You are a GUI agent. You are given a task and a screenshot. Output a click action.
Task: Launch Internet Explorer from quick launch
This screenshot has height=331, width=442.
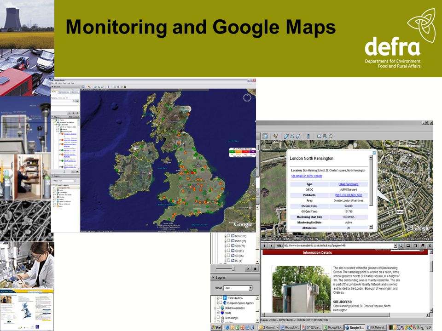click(227, 328)
